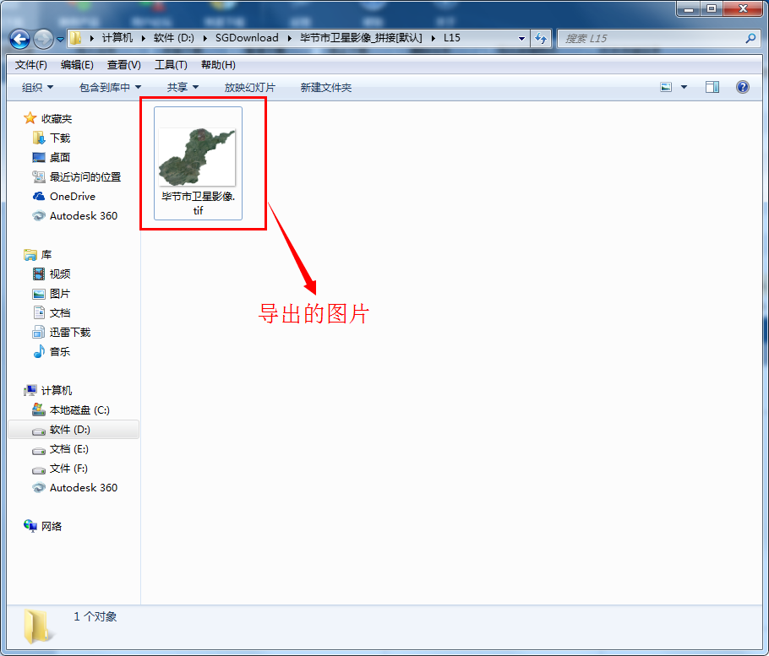The width and height of the screenshot is (769, 656).
Task: Select 最近访问的位置 in favorites
Action: [77, 176]
